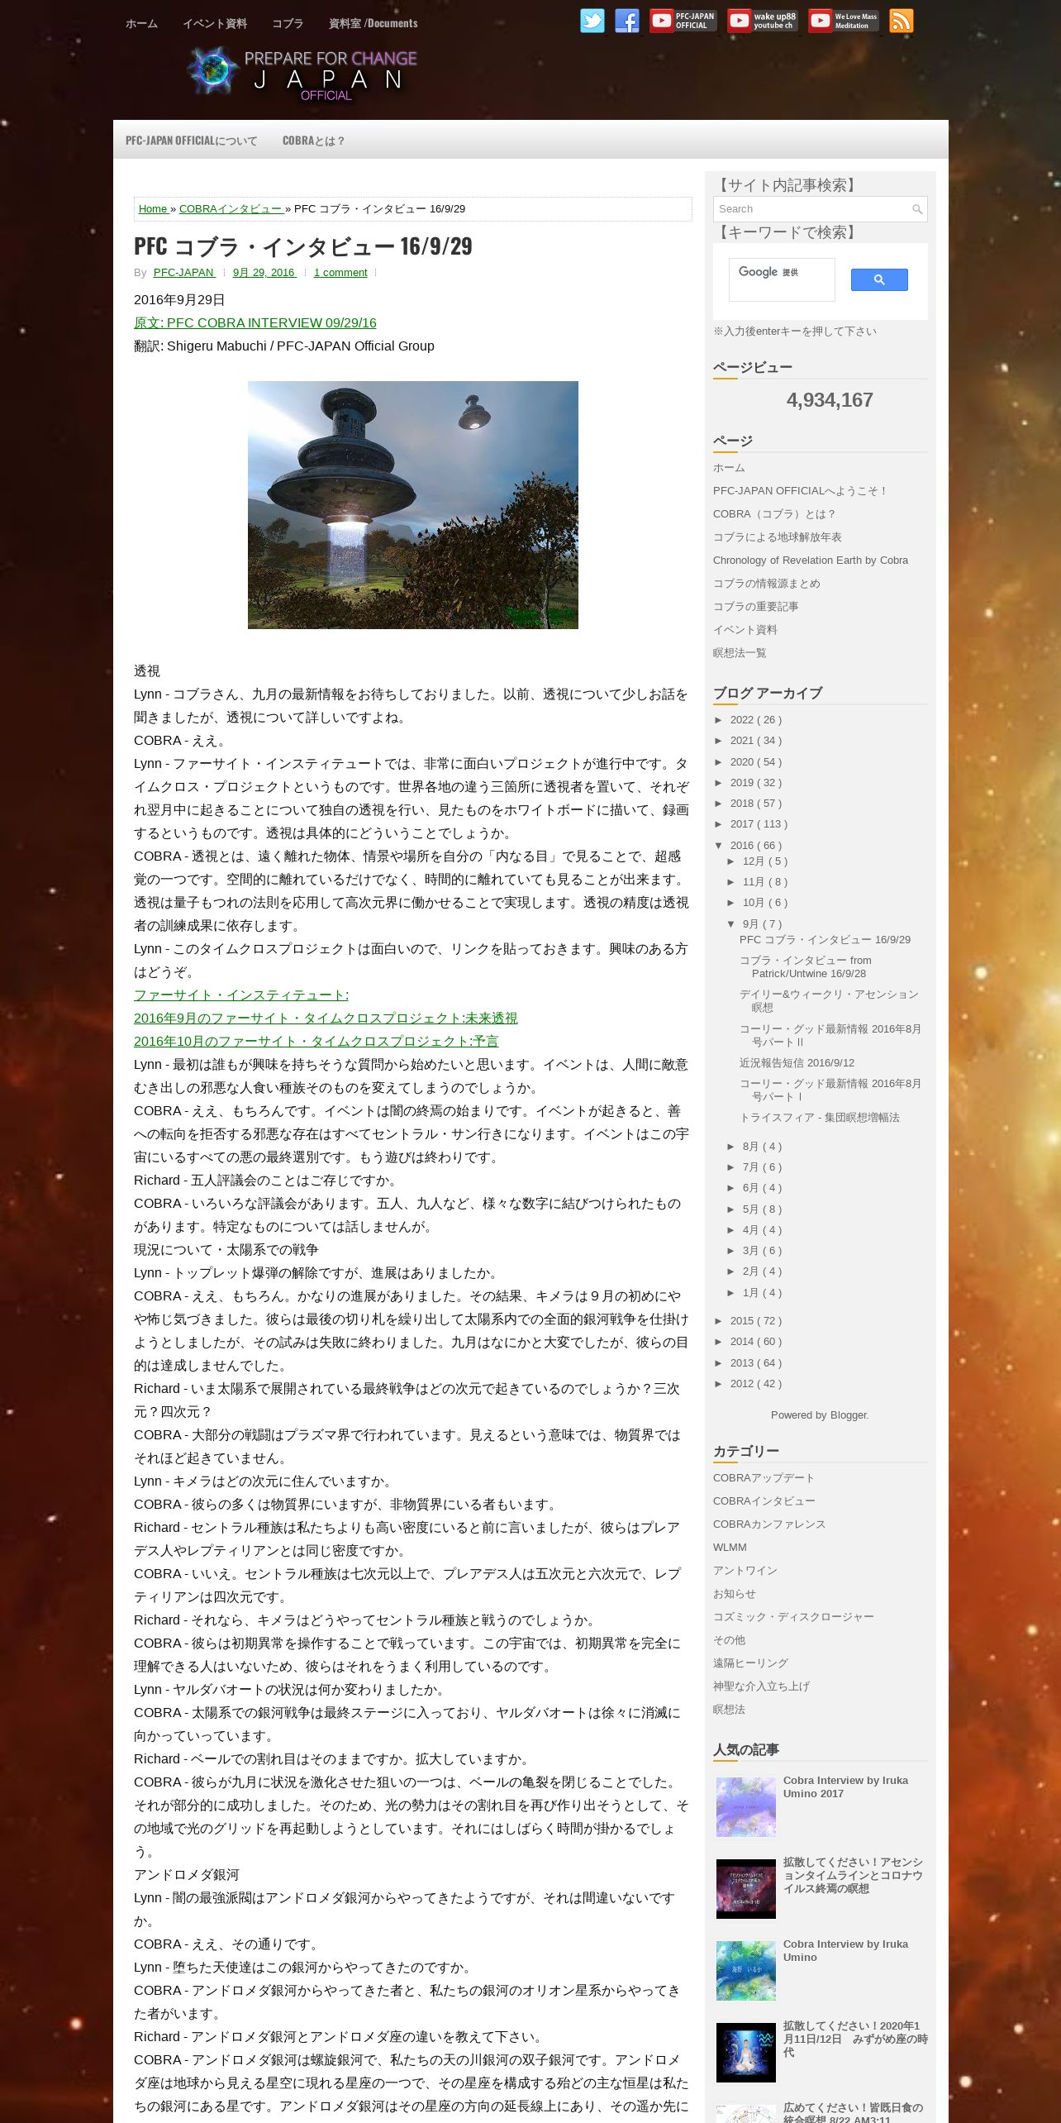Expand 2022 archive year

click(720, 720)
